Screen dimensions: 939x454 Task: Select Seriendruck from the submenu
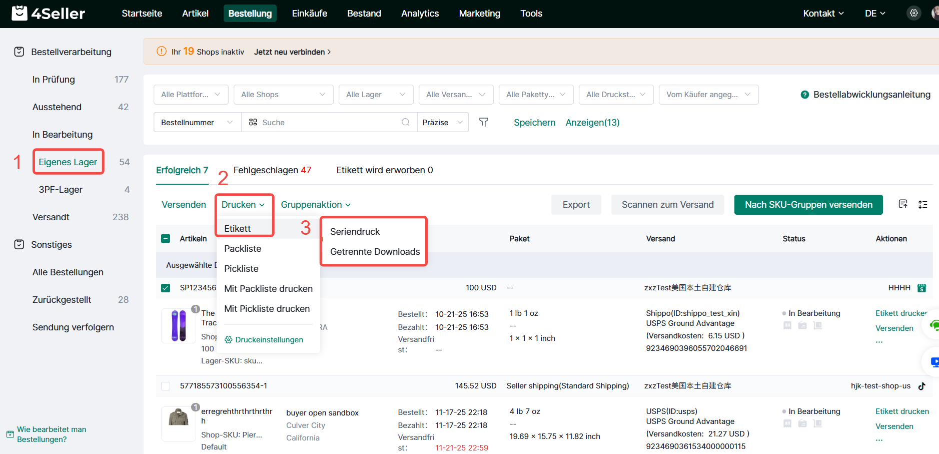click(355, 232)
